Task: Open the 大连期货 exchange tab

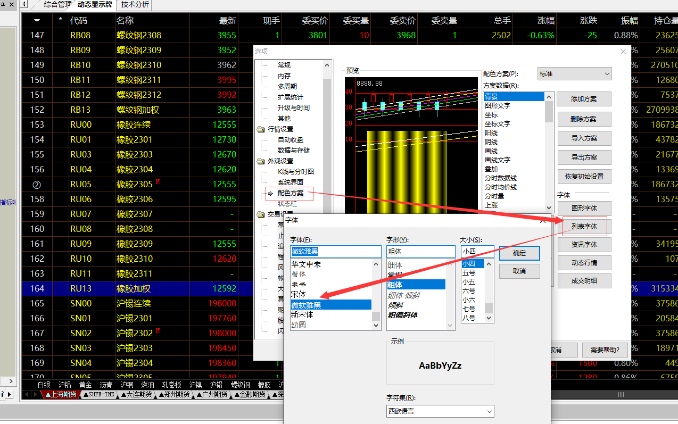Action: (136, 395)
